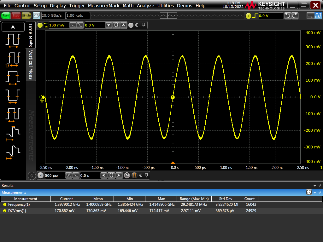Open the Measurements panel settings gear dropdown
This screenshot has width=323, height=242.
309,192
